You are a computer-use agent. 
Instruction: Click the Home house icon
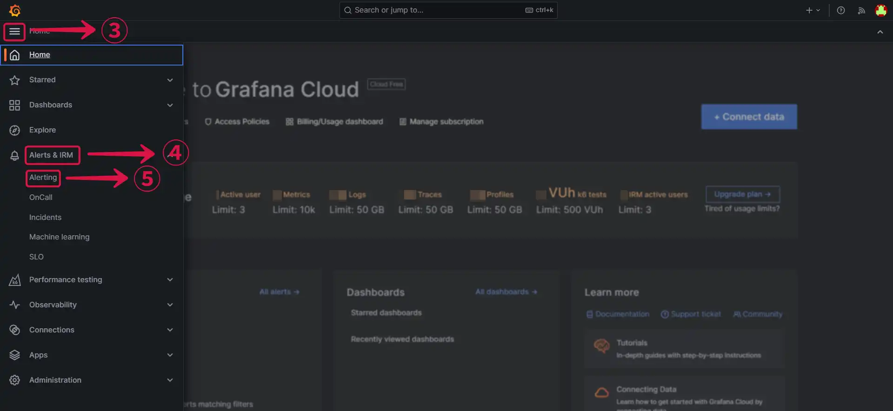(x=15, y=55)
